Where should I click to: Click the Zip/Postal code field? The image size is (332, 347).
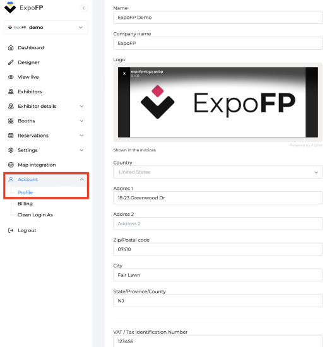(218, 249)
